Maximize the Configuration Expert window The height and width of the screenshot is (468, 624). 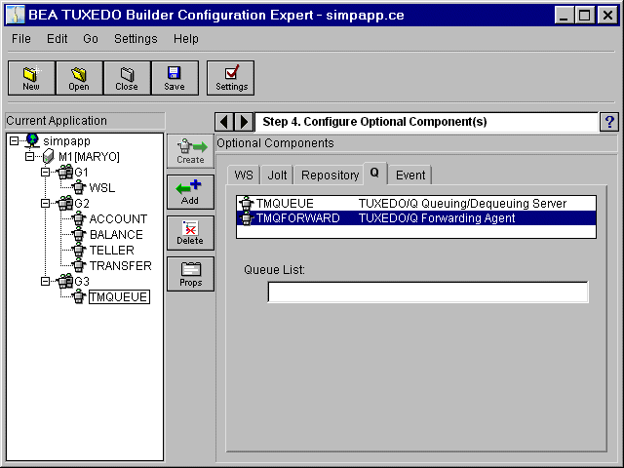point(585,16)
